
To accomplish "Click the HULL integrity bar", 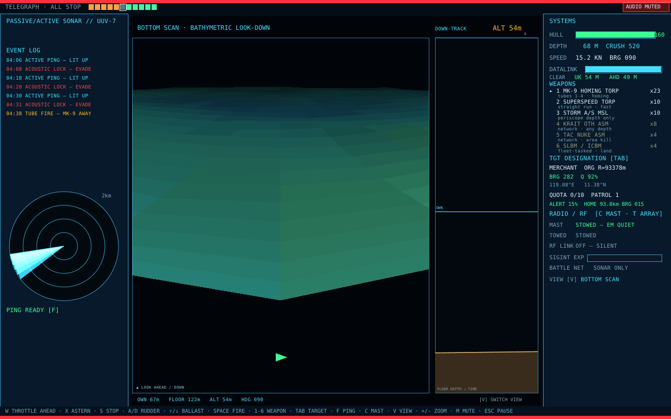I will 615,35.
